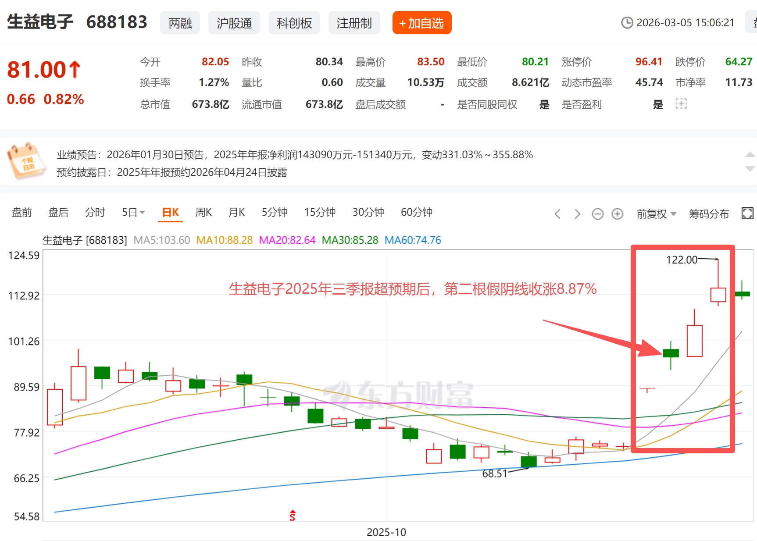757x541 pixels.
Task: Click the stock code 688183
Action: click(117, 22)
